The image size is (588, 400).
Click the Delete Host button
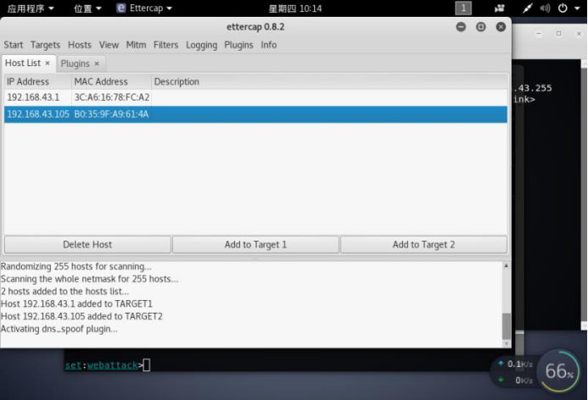point(87,245)
